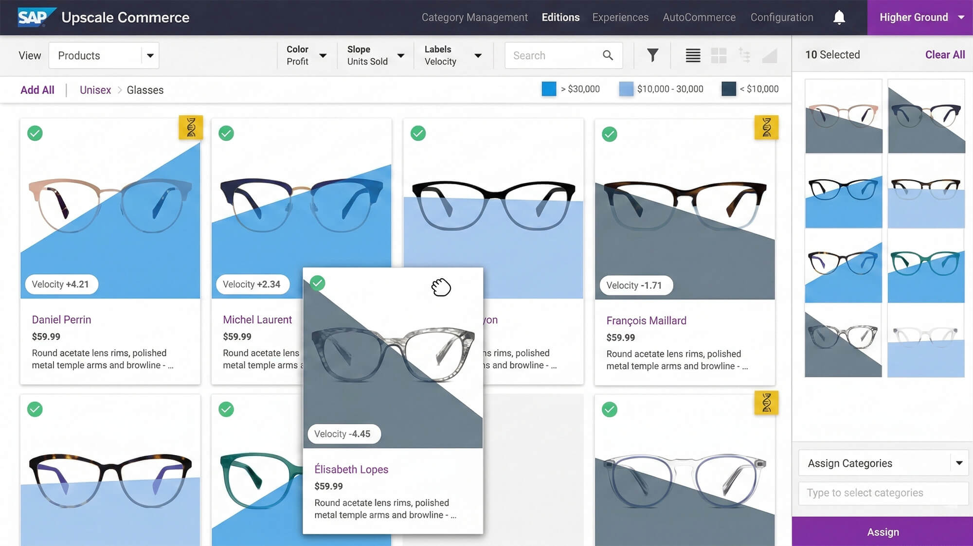The image size is (973, 546).
Task: Click Add All link
Action: pos(37,90)
